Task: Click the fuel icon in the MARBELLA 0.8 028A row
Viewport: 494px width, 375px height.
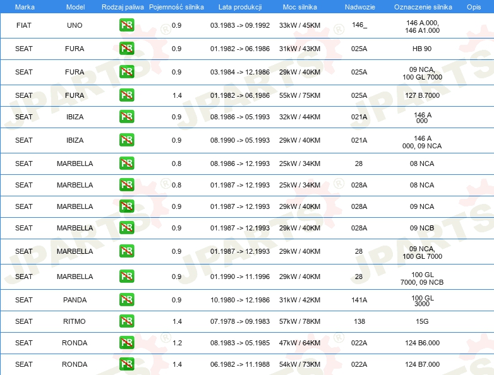Action: click(x=126, y=185)
